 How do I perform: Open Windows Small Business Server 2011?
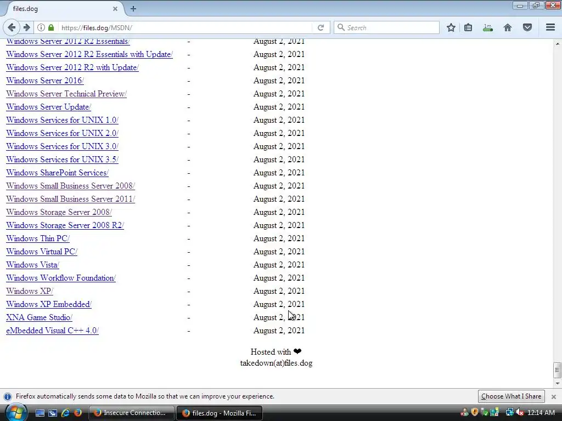pyautogui.click(x=70, y=199)
